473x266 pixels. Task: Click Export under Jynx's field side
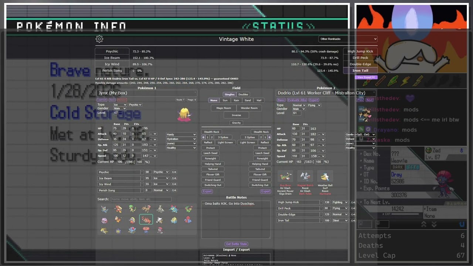(207, 191)
